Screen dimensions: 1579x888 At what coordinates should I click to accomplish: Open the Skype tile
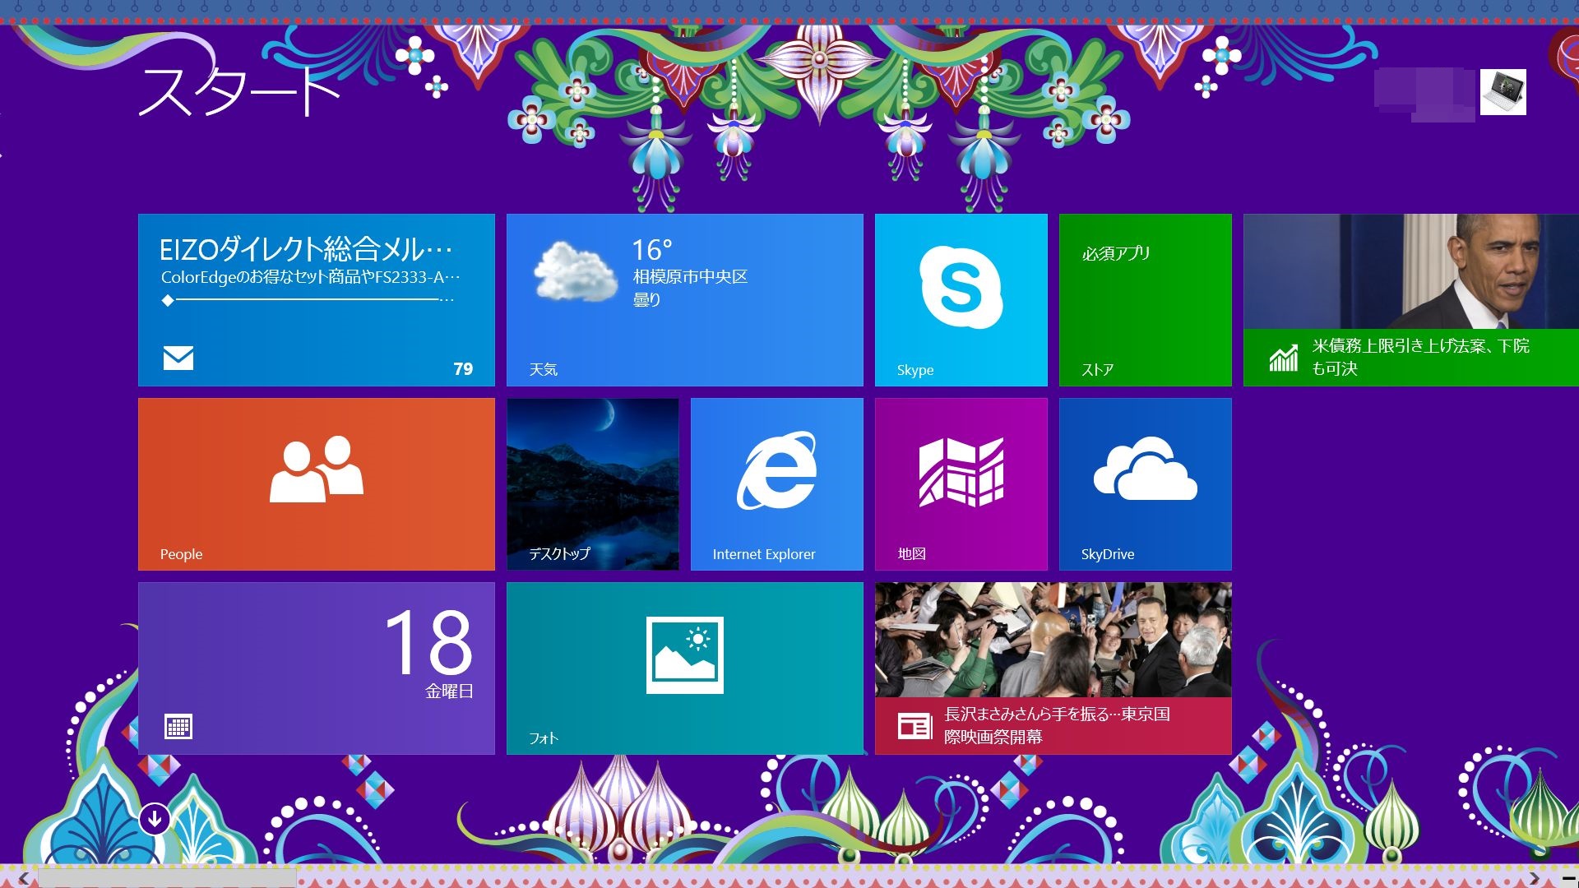[961, 300]
